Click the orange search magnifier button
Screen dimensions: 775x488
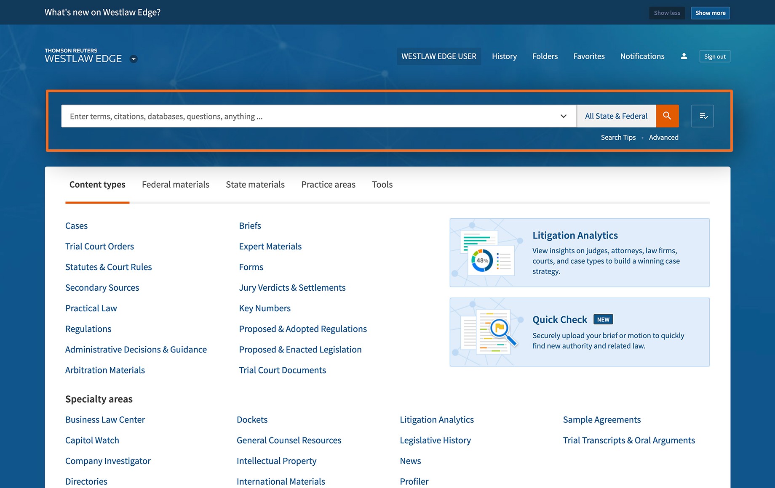pyautogui.click(x=667, y=116)
